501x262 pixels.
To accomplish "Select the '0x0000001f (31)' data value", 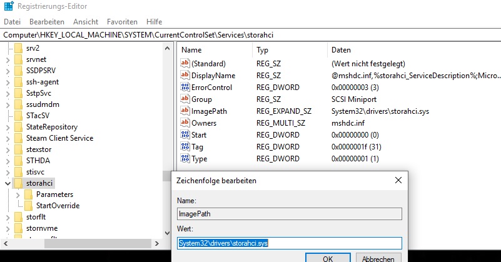I will (357, 147).
